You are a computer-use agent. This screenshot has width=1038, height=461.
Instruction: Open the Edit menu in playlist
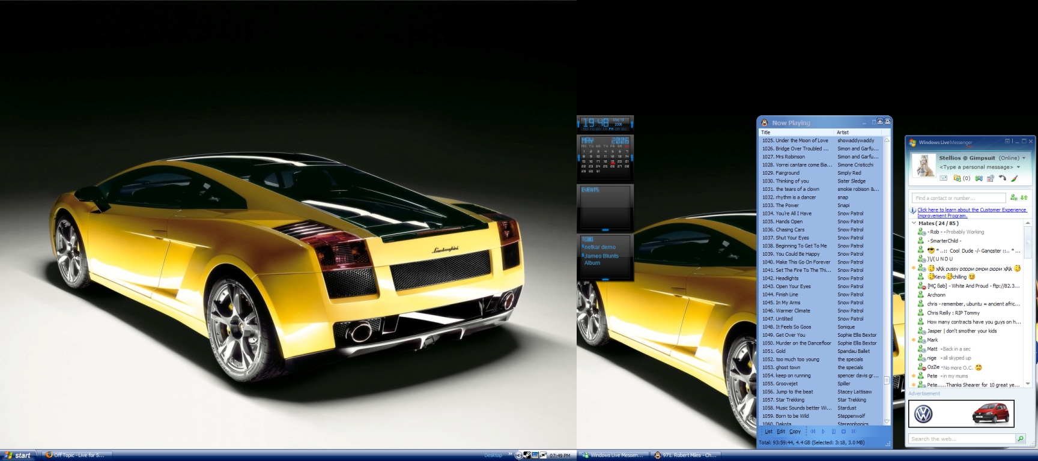781,432
